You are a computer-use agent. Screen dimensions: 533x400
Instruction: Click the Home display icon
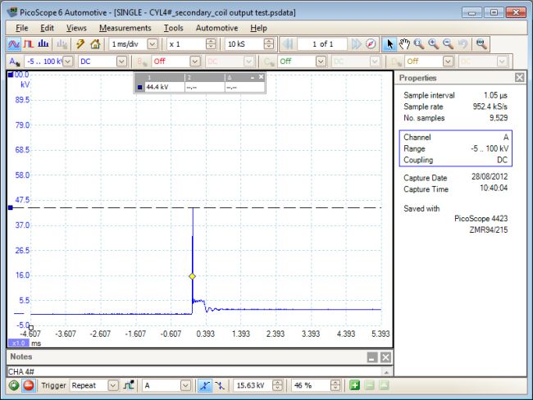pos(95,44)
